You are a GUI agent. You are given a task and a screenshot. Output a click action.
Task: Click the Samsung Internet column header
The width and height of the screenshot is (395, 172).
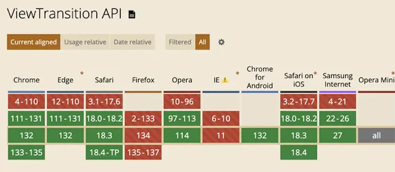[x=338, y=80]
